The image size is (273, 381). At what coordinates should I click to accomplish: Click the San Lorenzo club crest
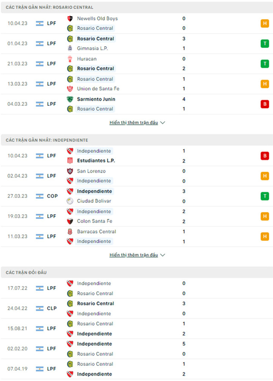(x=70, y=171)
